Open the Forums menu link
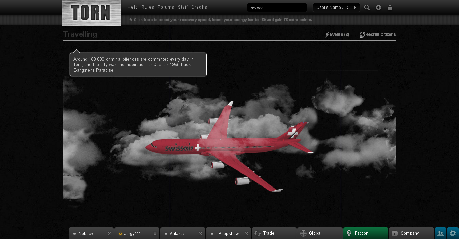The height and width of the screenshot is (239, 459). [166, 7]
